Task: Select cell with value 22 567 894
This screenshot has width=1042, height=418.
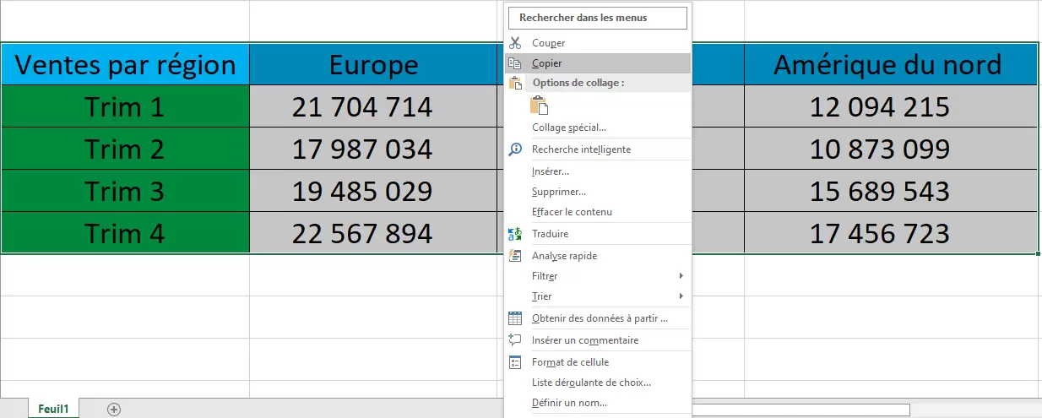Action: point(373,233)
